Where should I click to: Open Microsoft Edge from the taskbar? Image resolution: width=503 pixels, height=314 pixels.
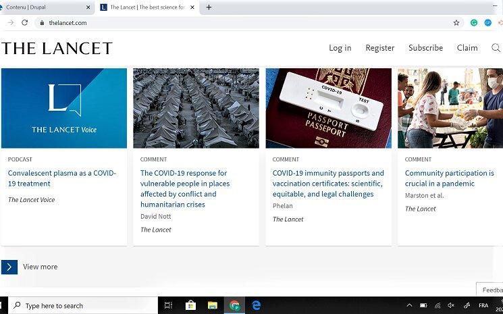[x=257, y=305]
